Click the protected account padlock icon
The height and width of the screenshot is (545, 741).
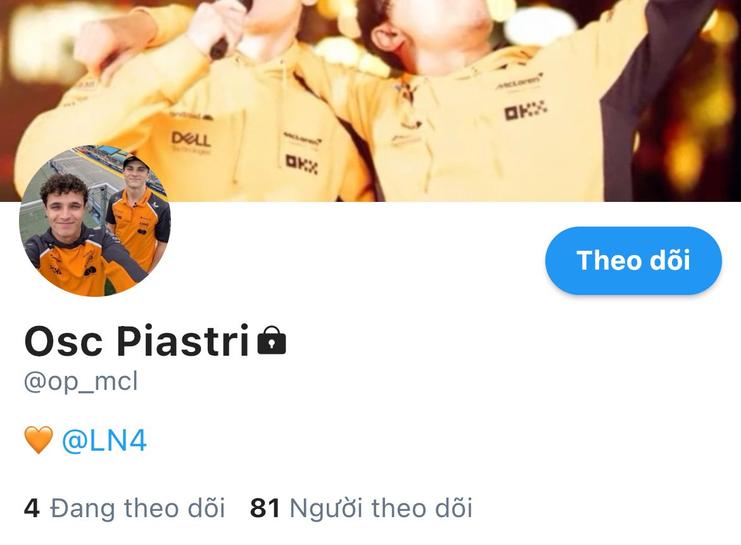click(272, 340)
